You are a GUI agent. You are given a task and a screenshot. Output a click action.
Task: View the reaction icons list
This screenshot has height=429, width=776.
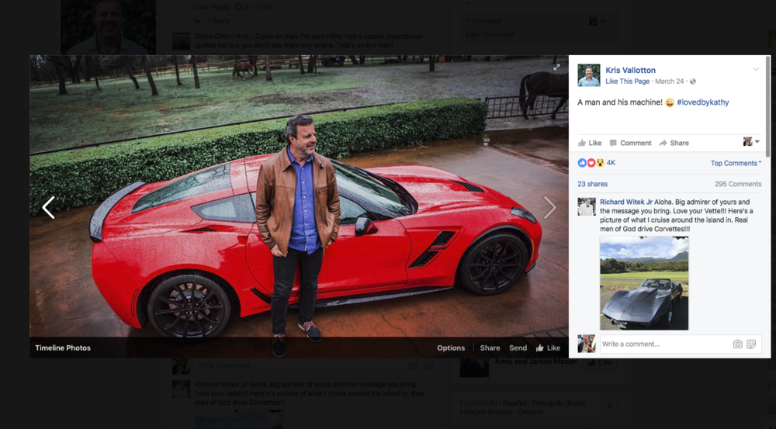coord(591,163)
